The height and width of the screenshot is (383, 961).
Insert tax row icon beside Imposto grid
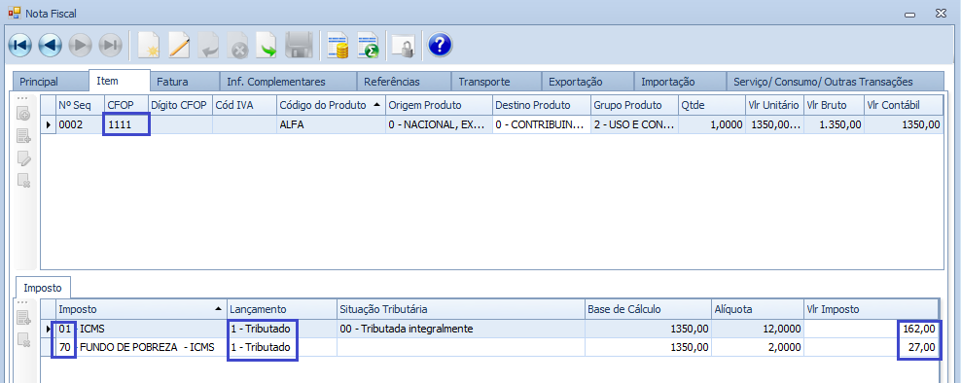point(23,318)
